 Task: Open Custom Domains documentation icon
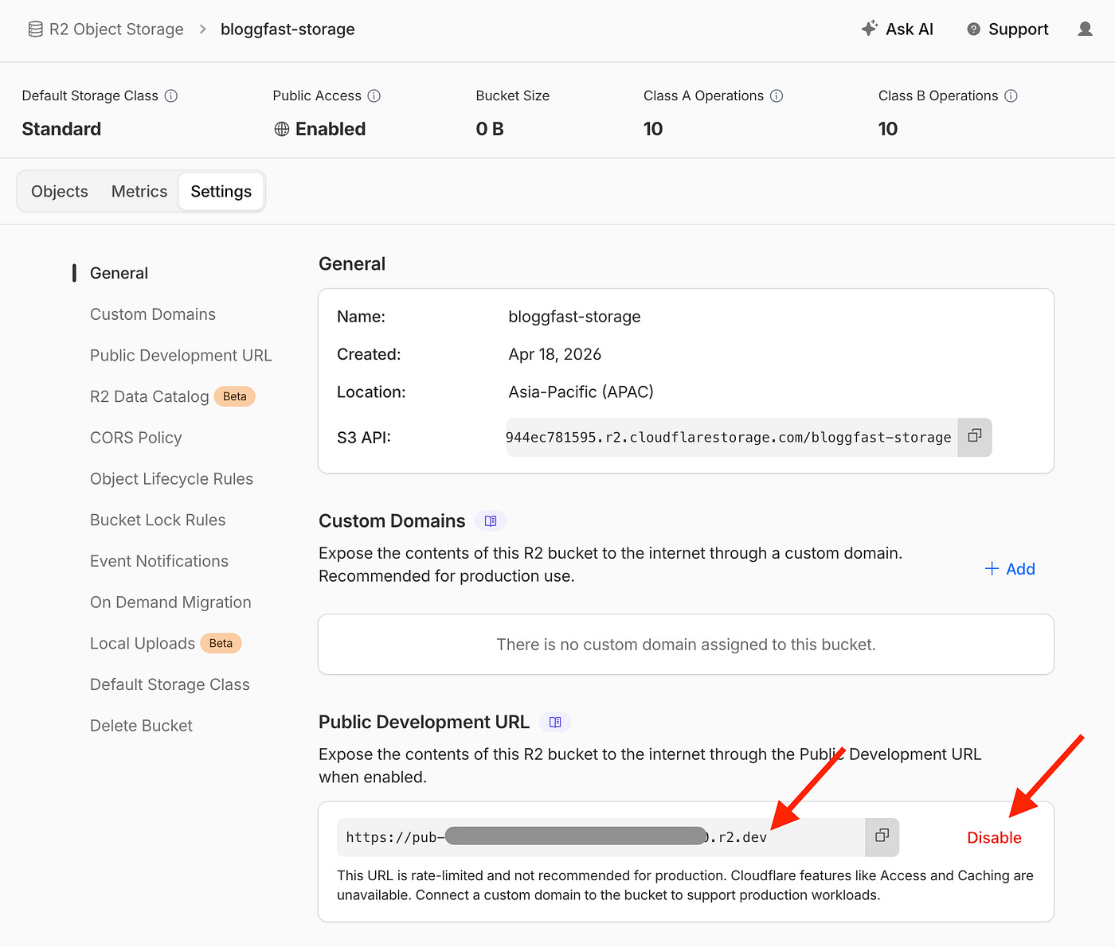point(491,520)
